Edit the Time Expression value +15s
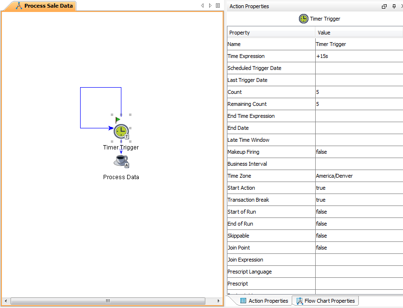The image size is (403, 308). point(359,56)
